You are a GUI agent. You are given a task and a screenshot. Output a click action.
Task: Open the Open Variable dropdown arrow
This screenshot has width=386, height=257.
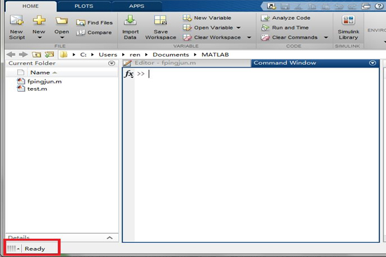click(x=239, y=28)
